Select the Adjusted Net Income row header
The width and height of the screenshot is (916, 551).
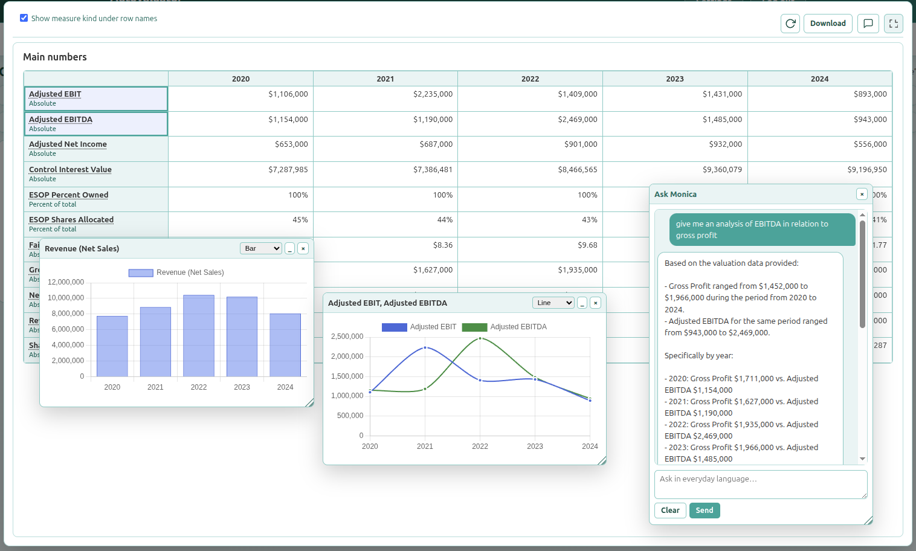pos(96,149)
